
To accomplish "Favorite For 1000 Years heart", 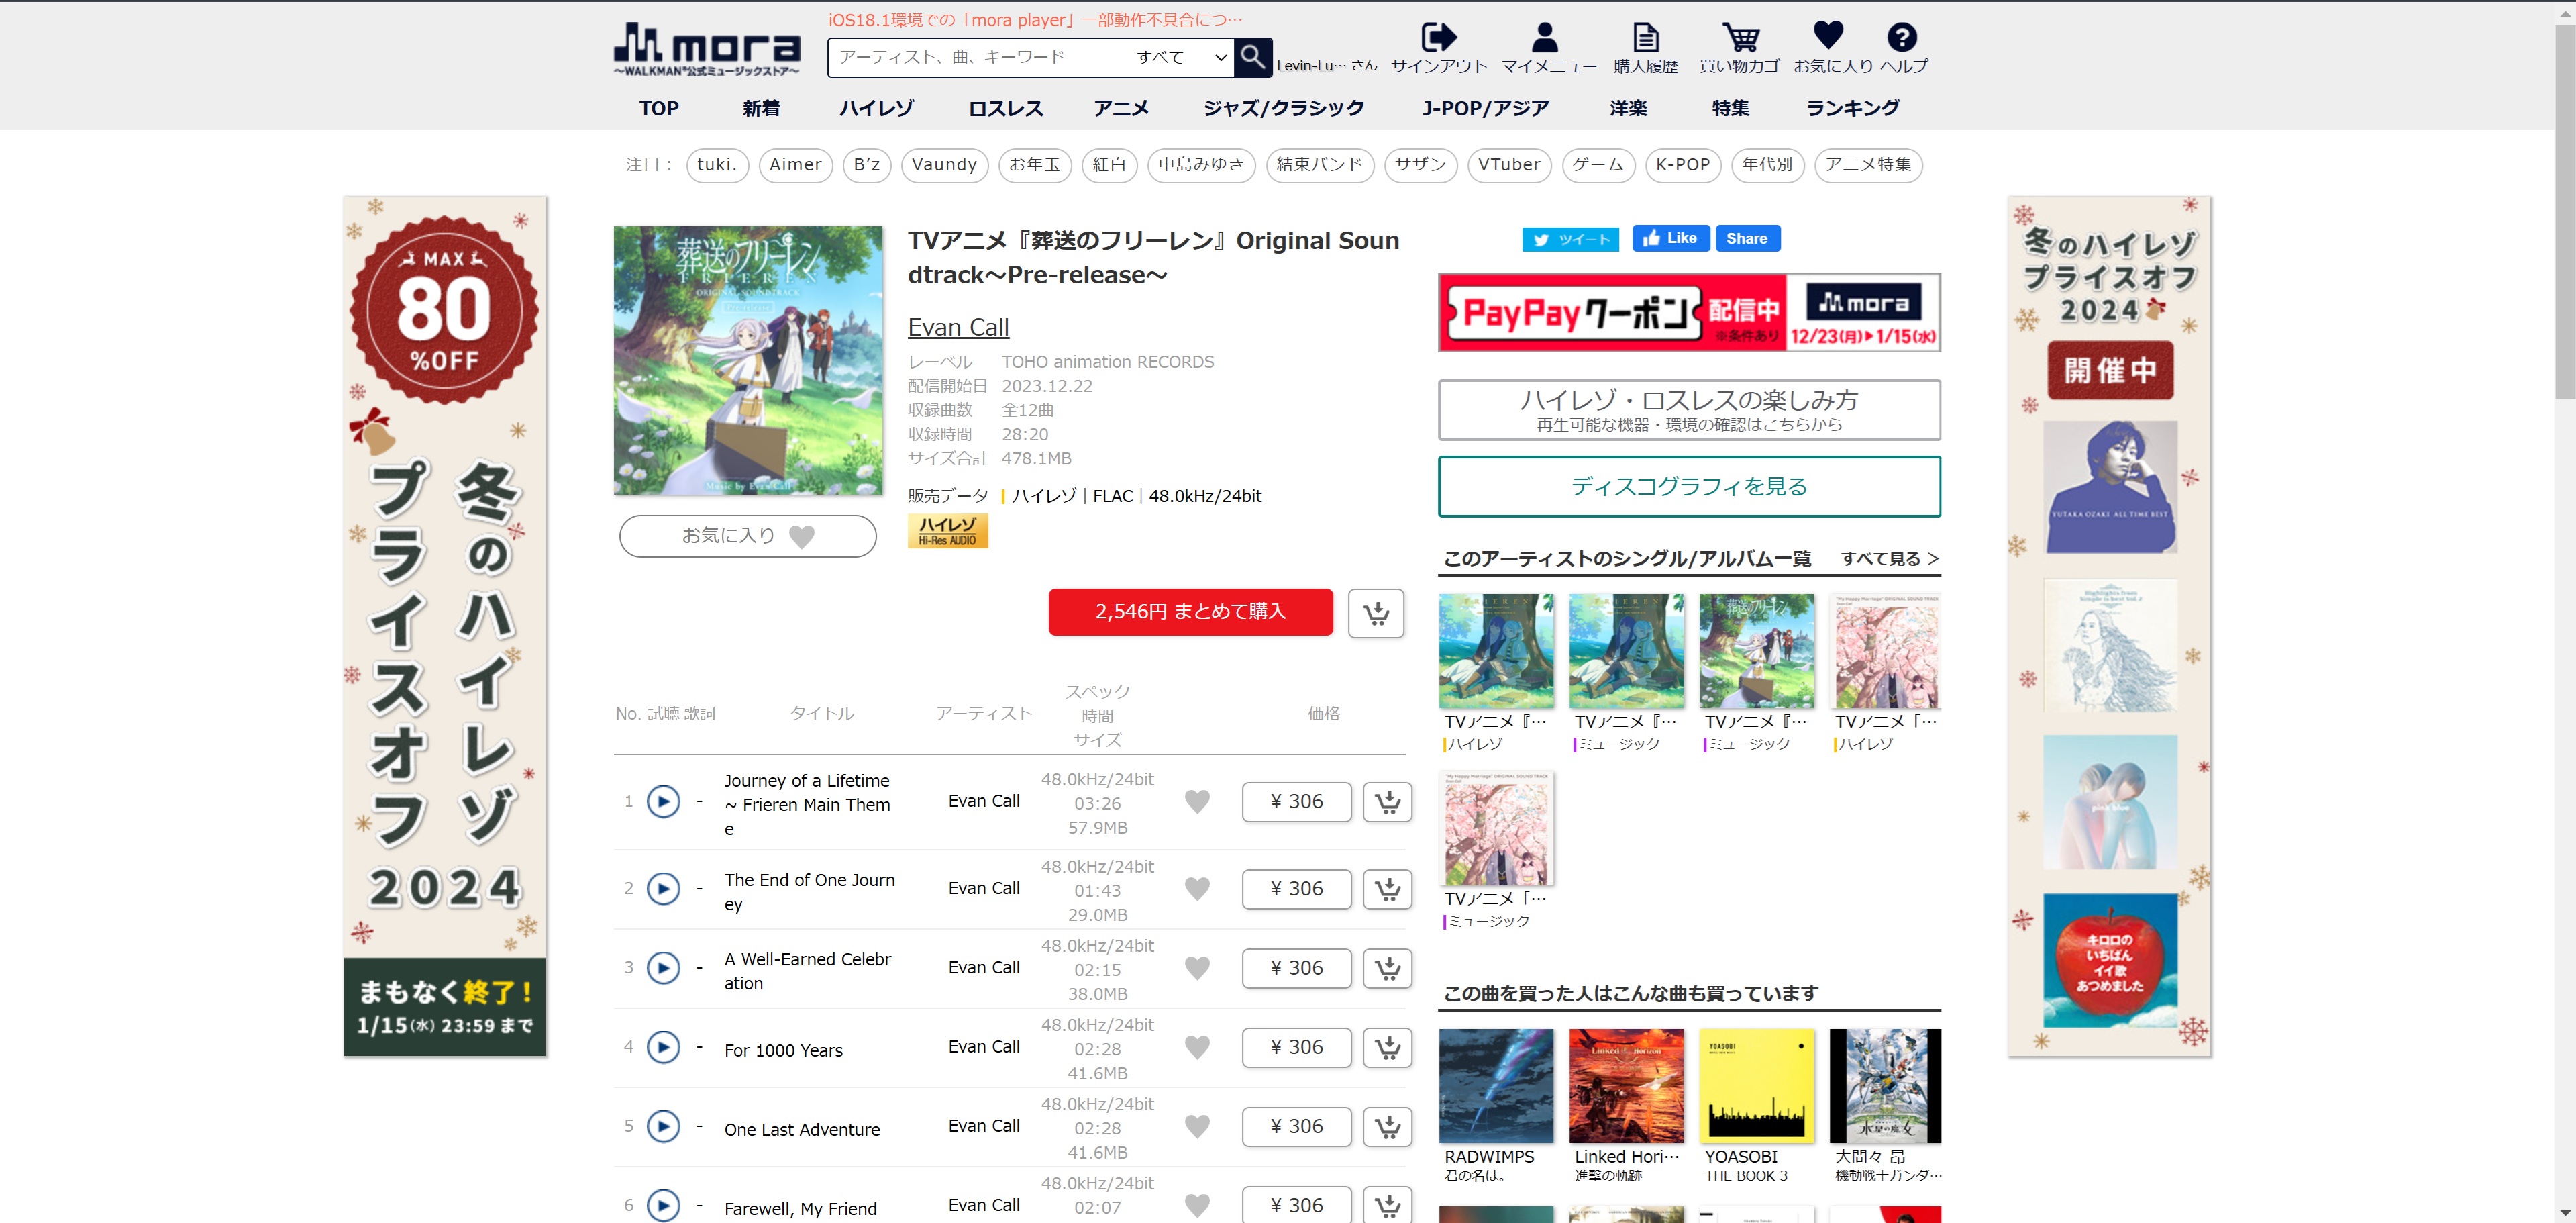I will 1197,1047.
